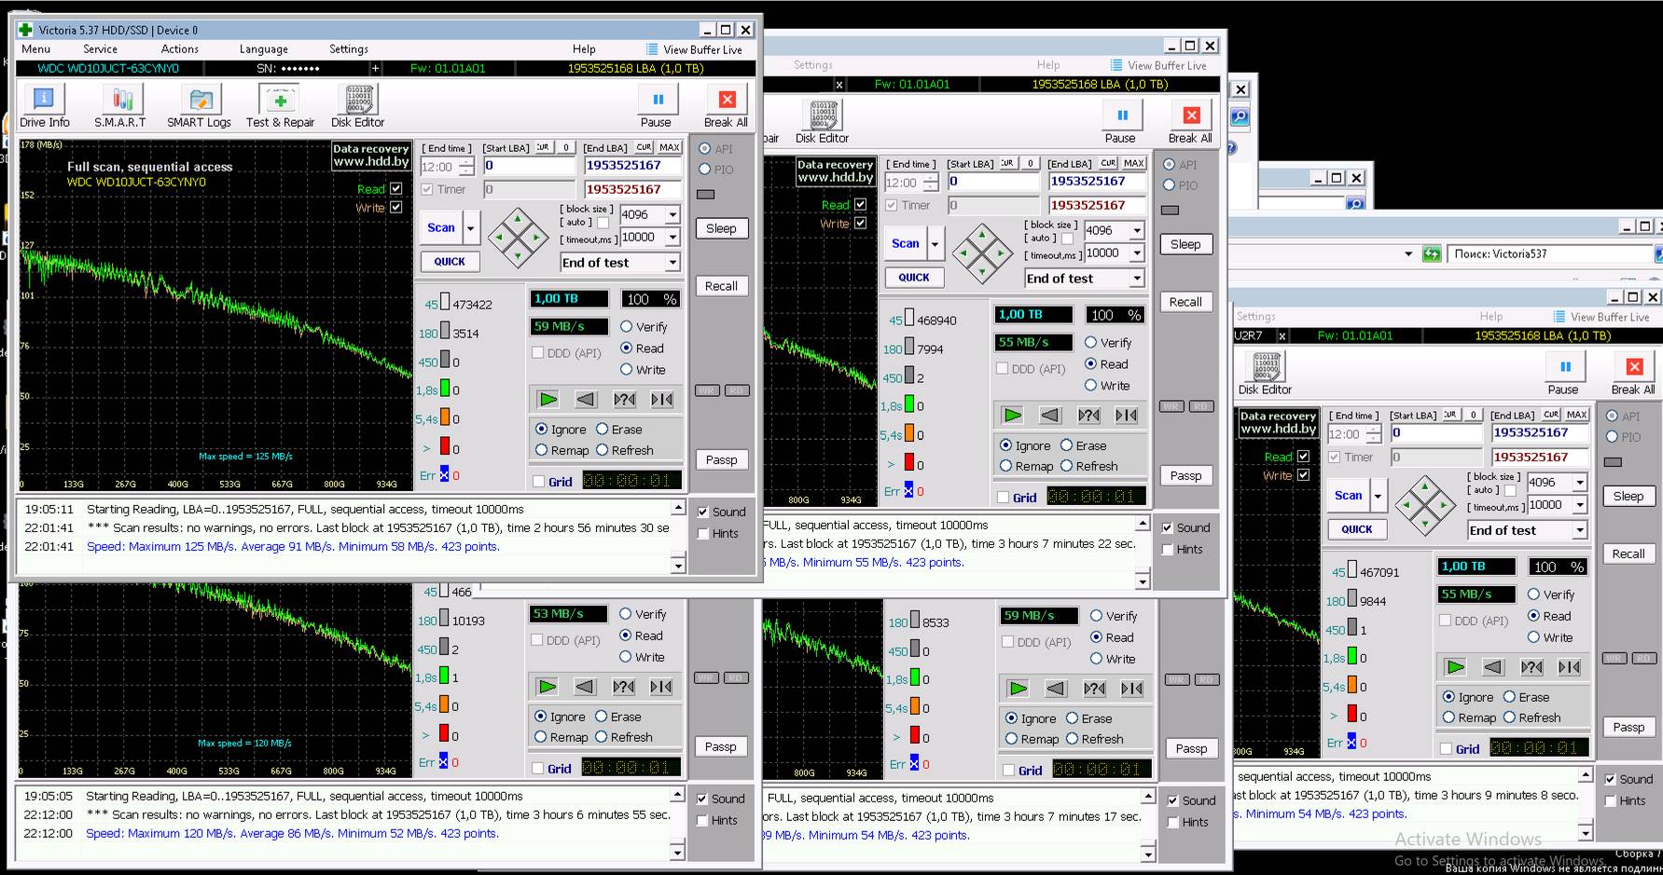Click Recall in the window showing 468940
Viewport: 1663px width, 875px height.
(1185, 302)
